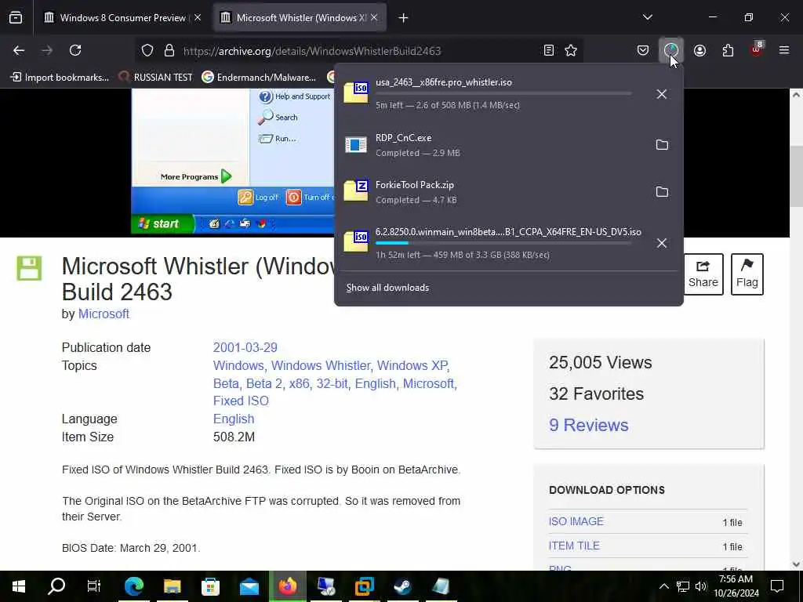Image resolution: width=803 pixels, height=602 pixels.
Task: Show ForkieTool Pack.zip in folder
Action: (662, 192)
